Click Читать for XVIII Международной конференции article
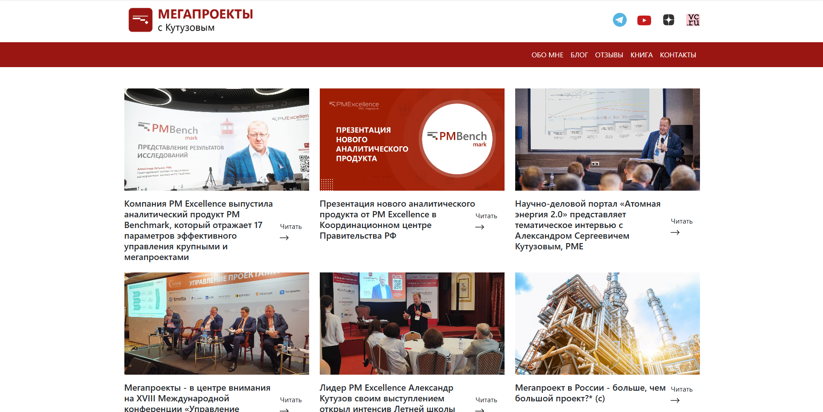This screenshot has width=823, height=412. tap(291, 400)
